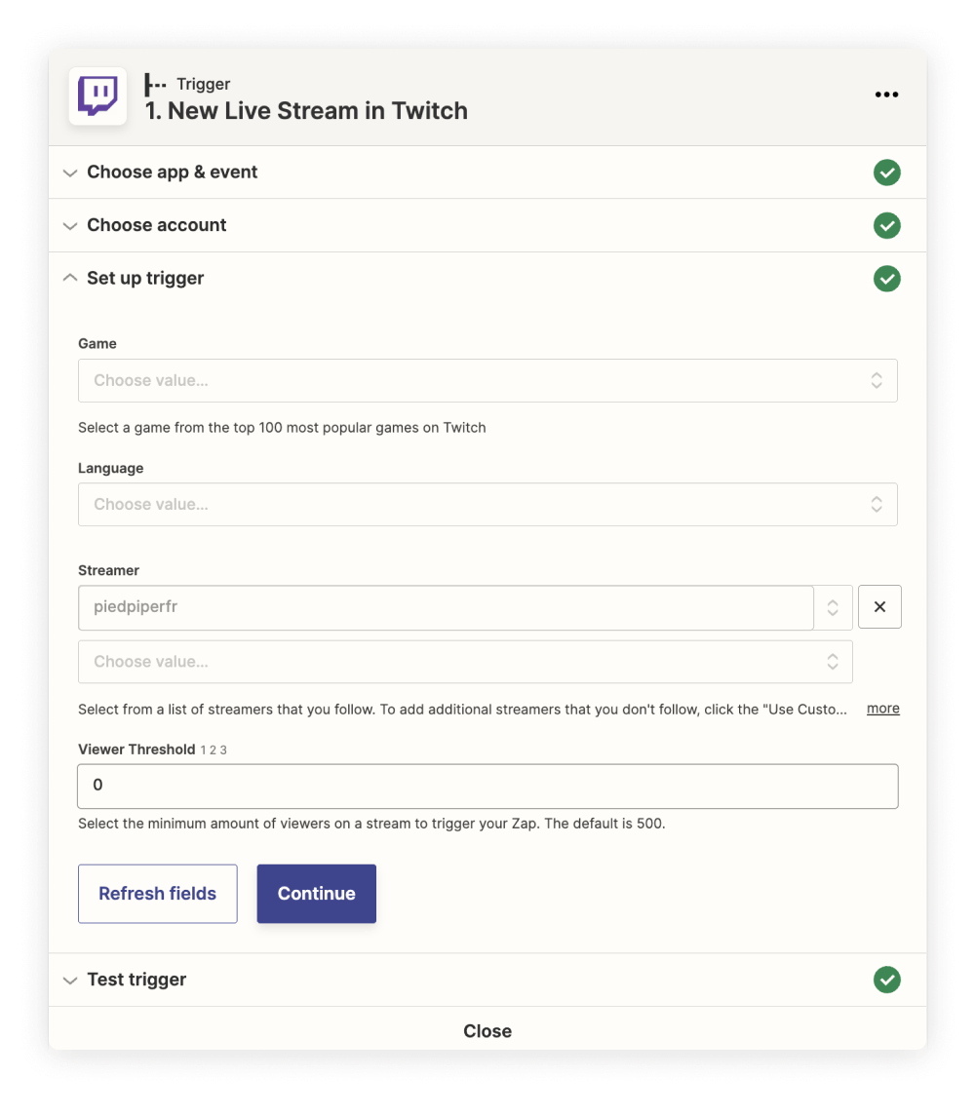Collapse the Set up trigger section

[487, 278]
